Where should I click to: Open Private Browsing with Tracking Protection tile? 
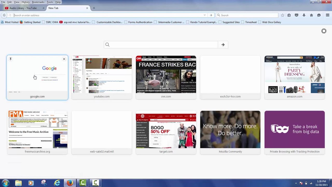point(295,132)
